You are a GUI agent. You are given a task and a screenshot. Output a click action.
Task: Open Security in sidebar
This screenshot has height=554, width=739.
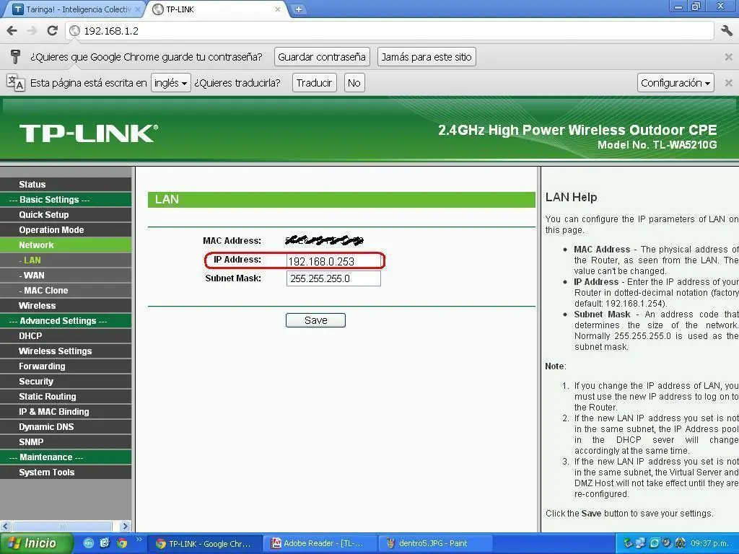tap(66, 382)
